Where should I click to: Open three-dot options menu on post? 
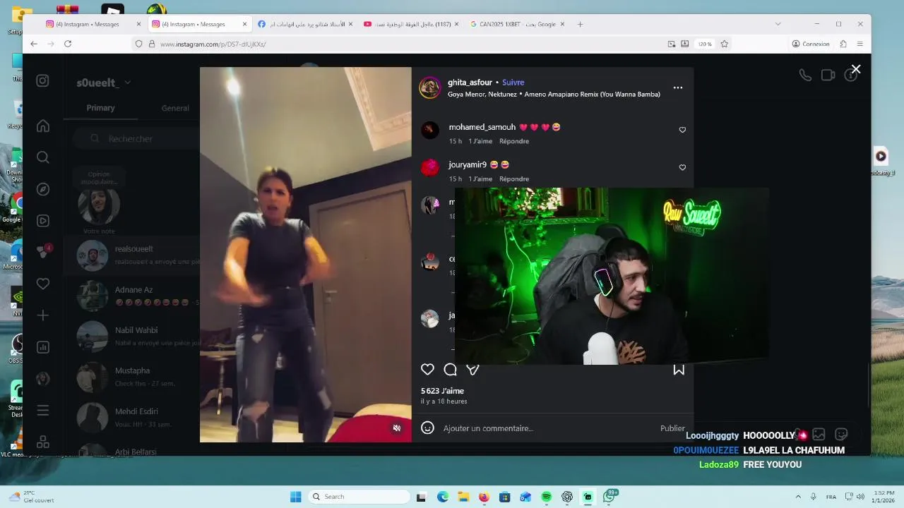[x=677, y=87]
